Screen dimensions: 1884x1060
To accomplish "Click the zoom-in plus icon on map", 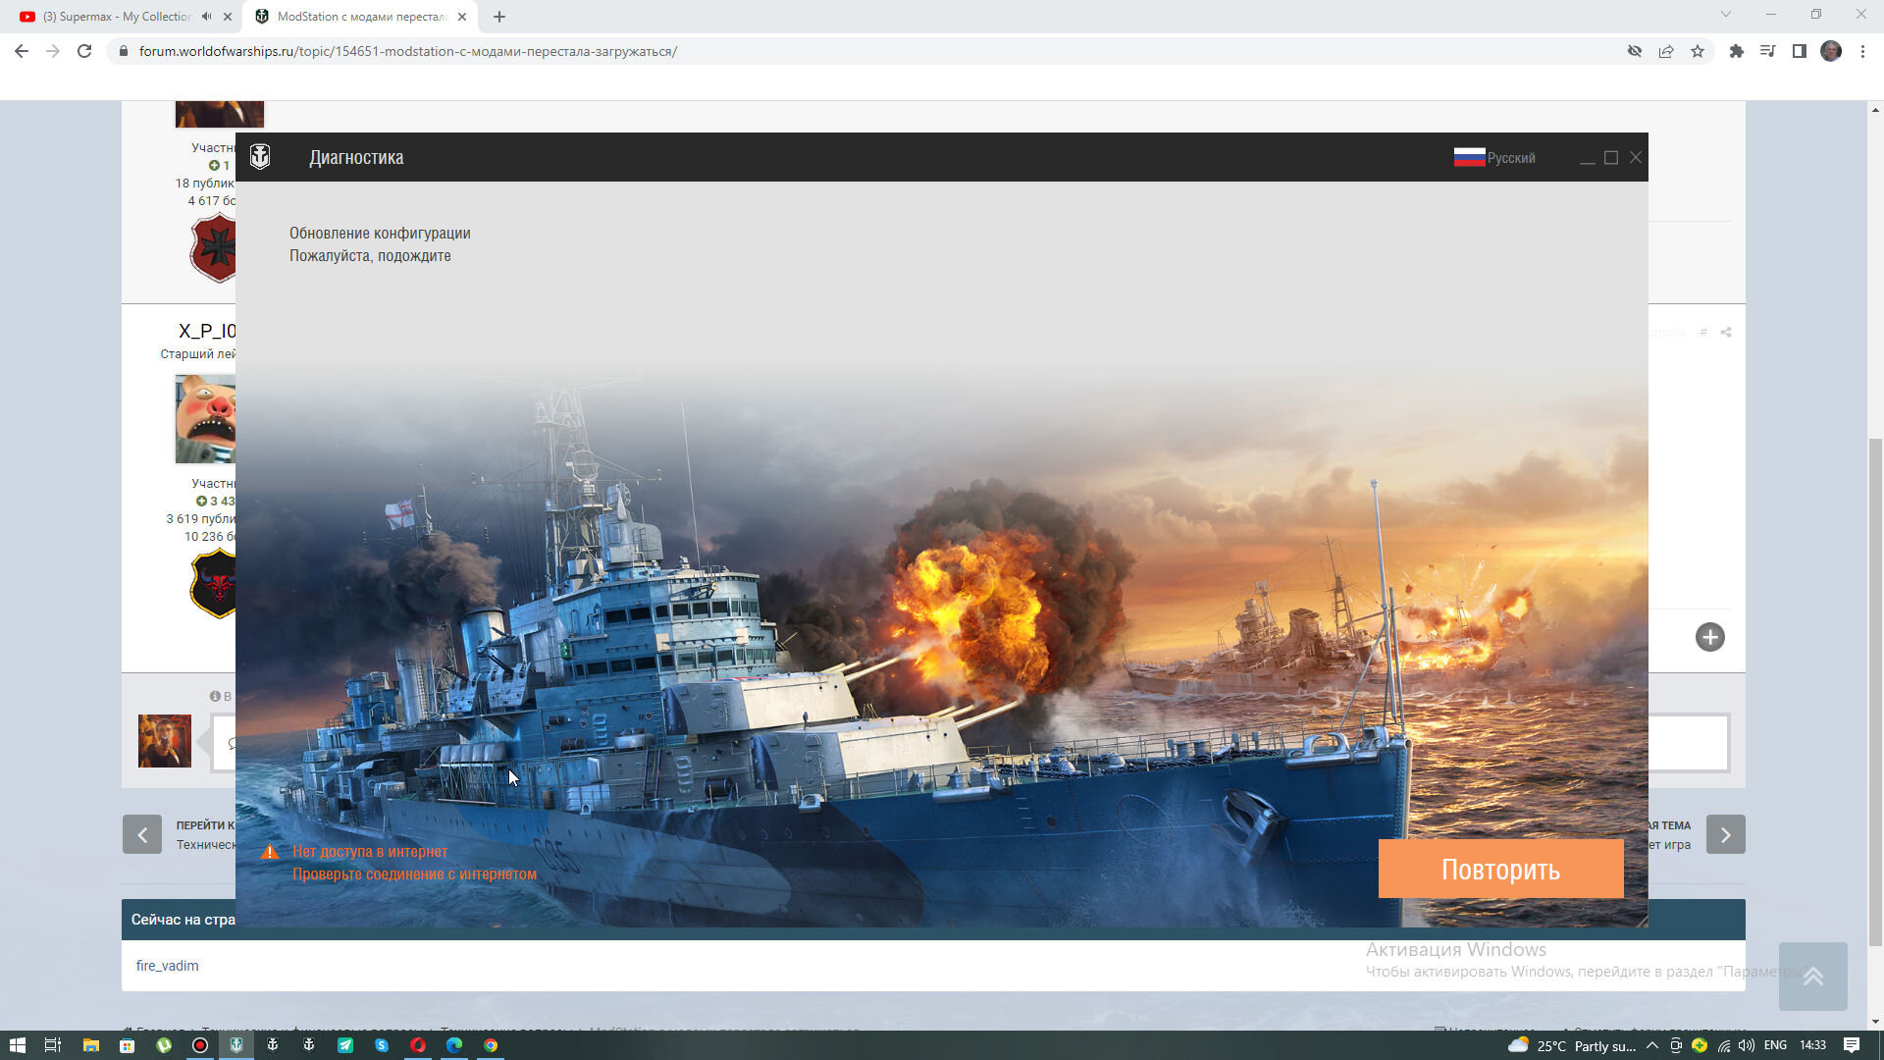I will [1709, 637].
